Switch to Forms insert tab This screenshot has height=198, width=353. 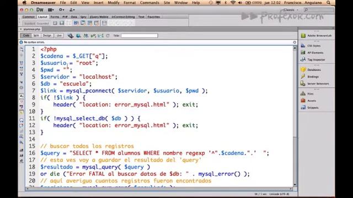point(55,17)
